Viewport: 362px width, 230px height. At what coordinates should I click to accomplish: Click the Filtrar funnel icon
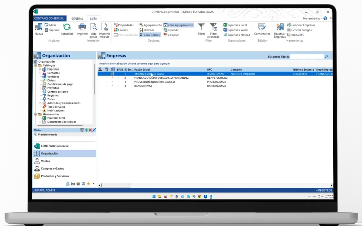pyautogui.click(x=201, y=27)
